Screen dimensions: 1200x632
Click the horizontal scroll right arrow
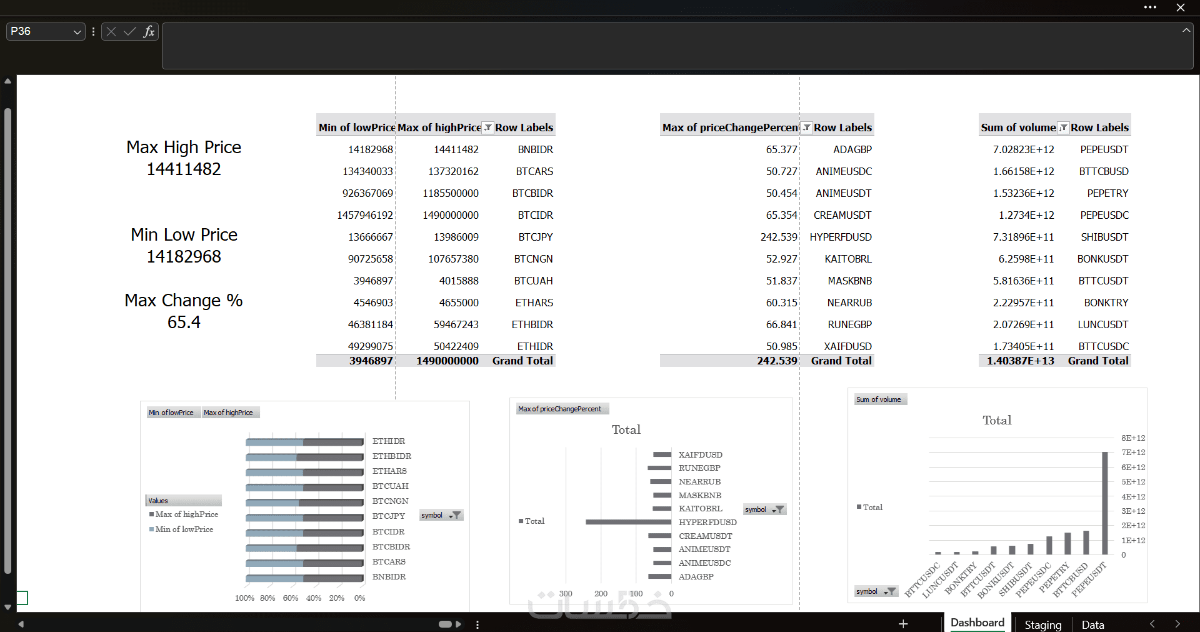(x=459, y=624)
